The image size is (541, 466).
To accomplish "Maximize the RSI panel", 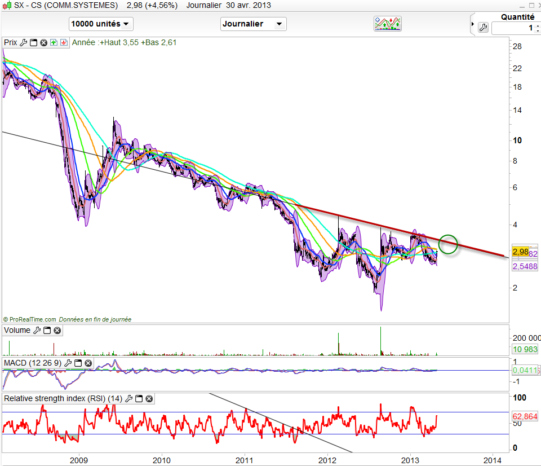I will click(x=139, y=399).
